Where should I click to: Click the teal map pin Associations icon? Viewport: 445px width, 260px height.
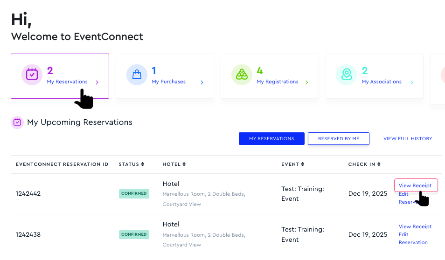(x=346, y=75)
